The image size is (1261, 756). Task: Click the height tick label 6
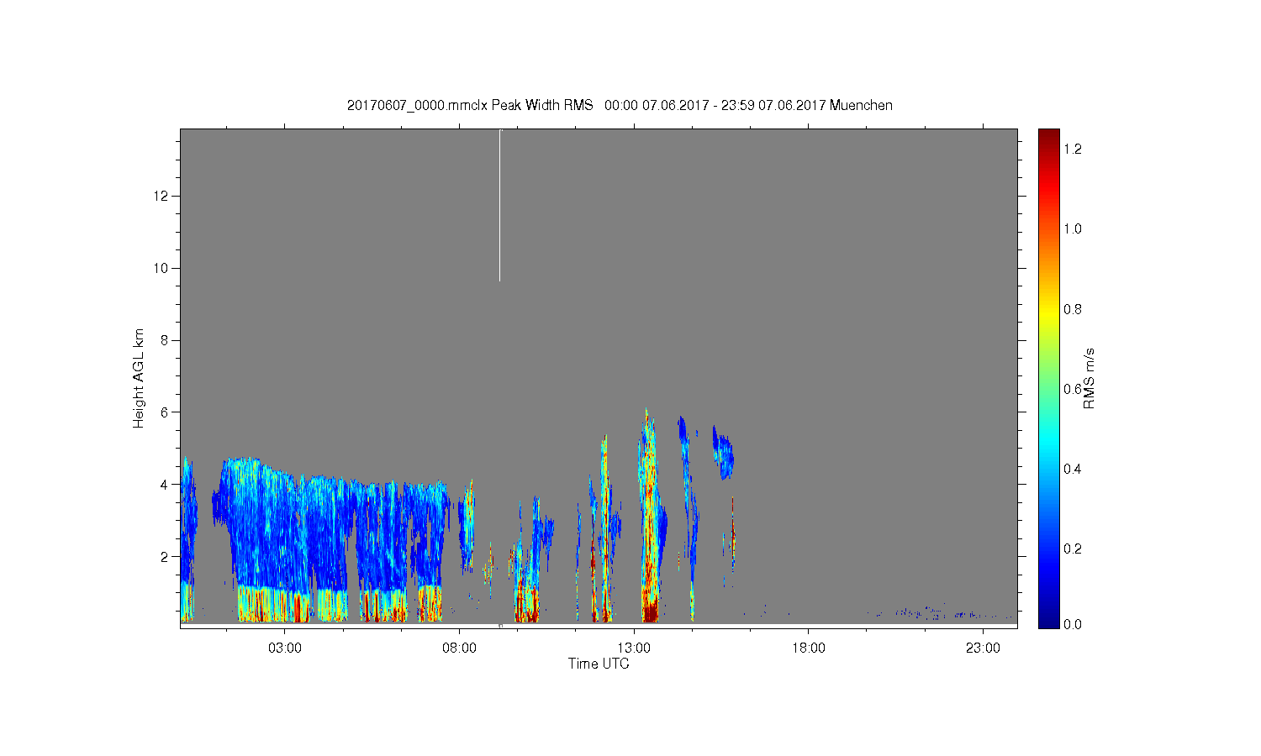pyautogui.click(x=166, y=412)
